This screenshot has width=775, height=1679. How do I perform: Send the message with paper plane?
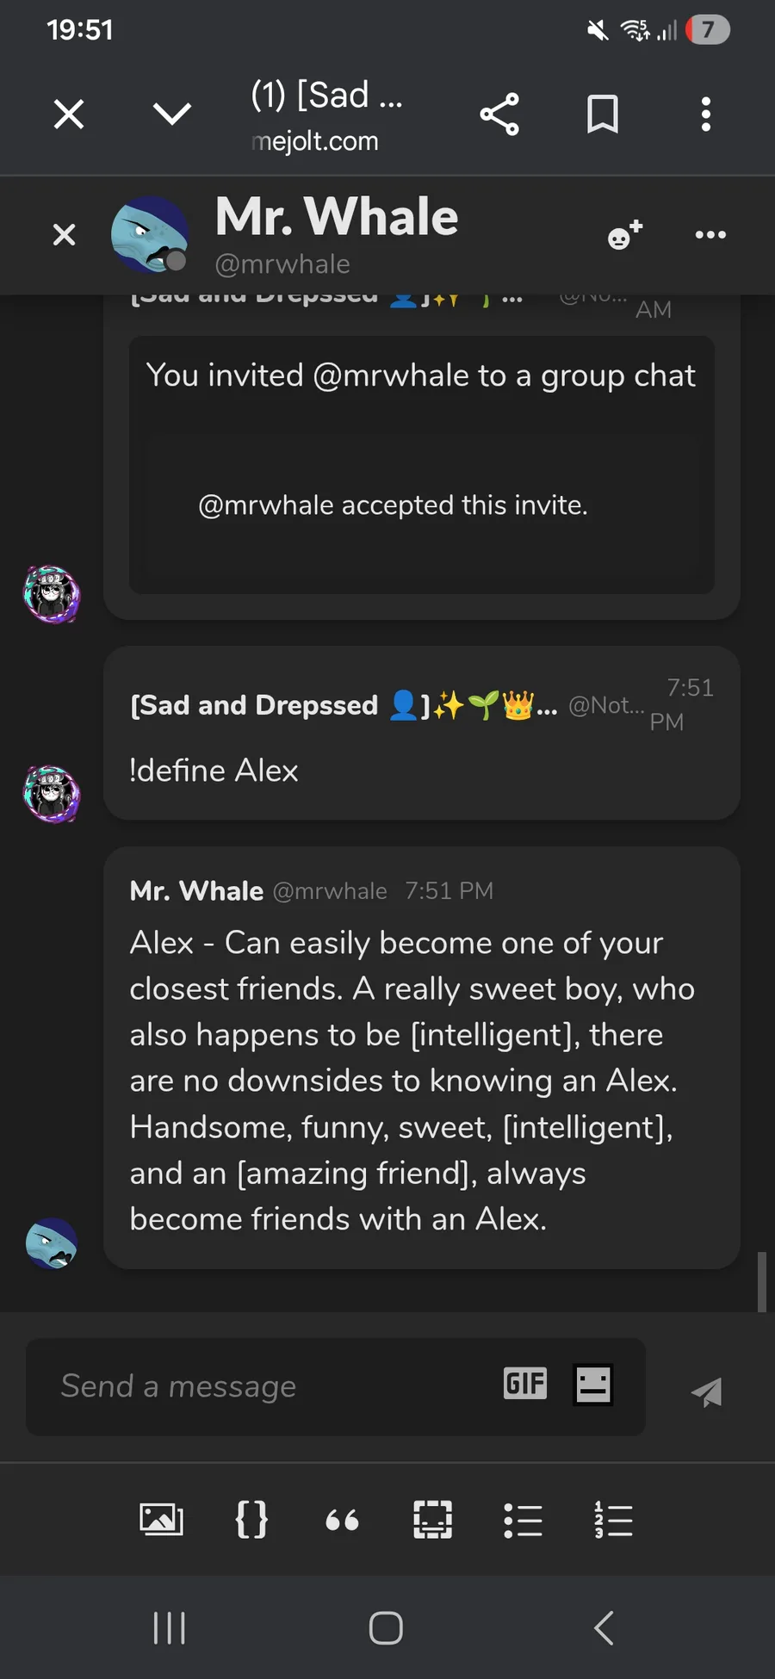707,1391
